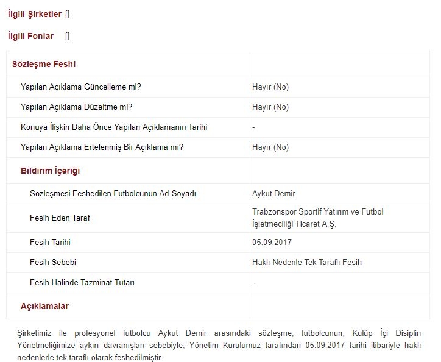Click the İlgili Şirketler label
The image size is (441, 362).
click(x=35, y=15)
